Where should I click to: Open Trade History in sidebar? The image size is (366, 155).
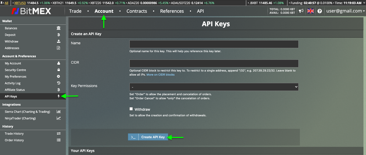pyautogui.click(x=14, y=134)
